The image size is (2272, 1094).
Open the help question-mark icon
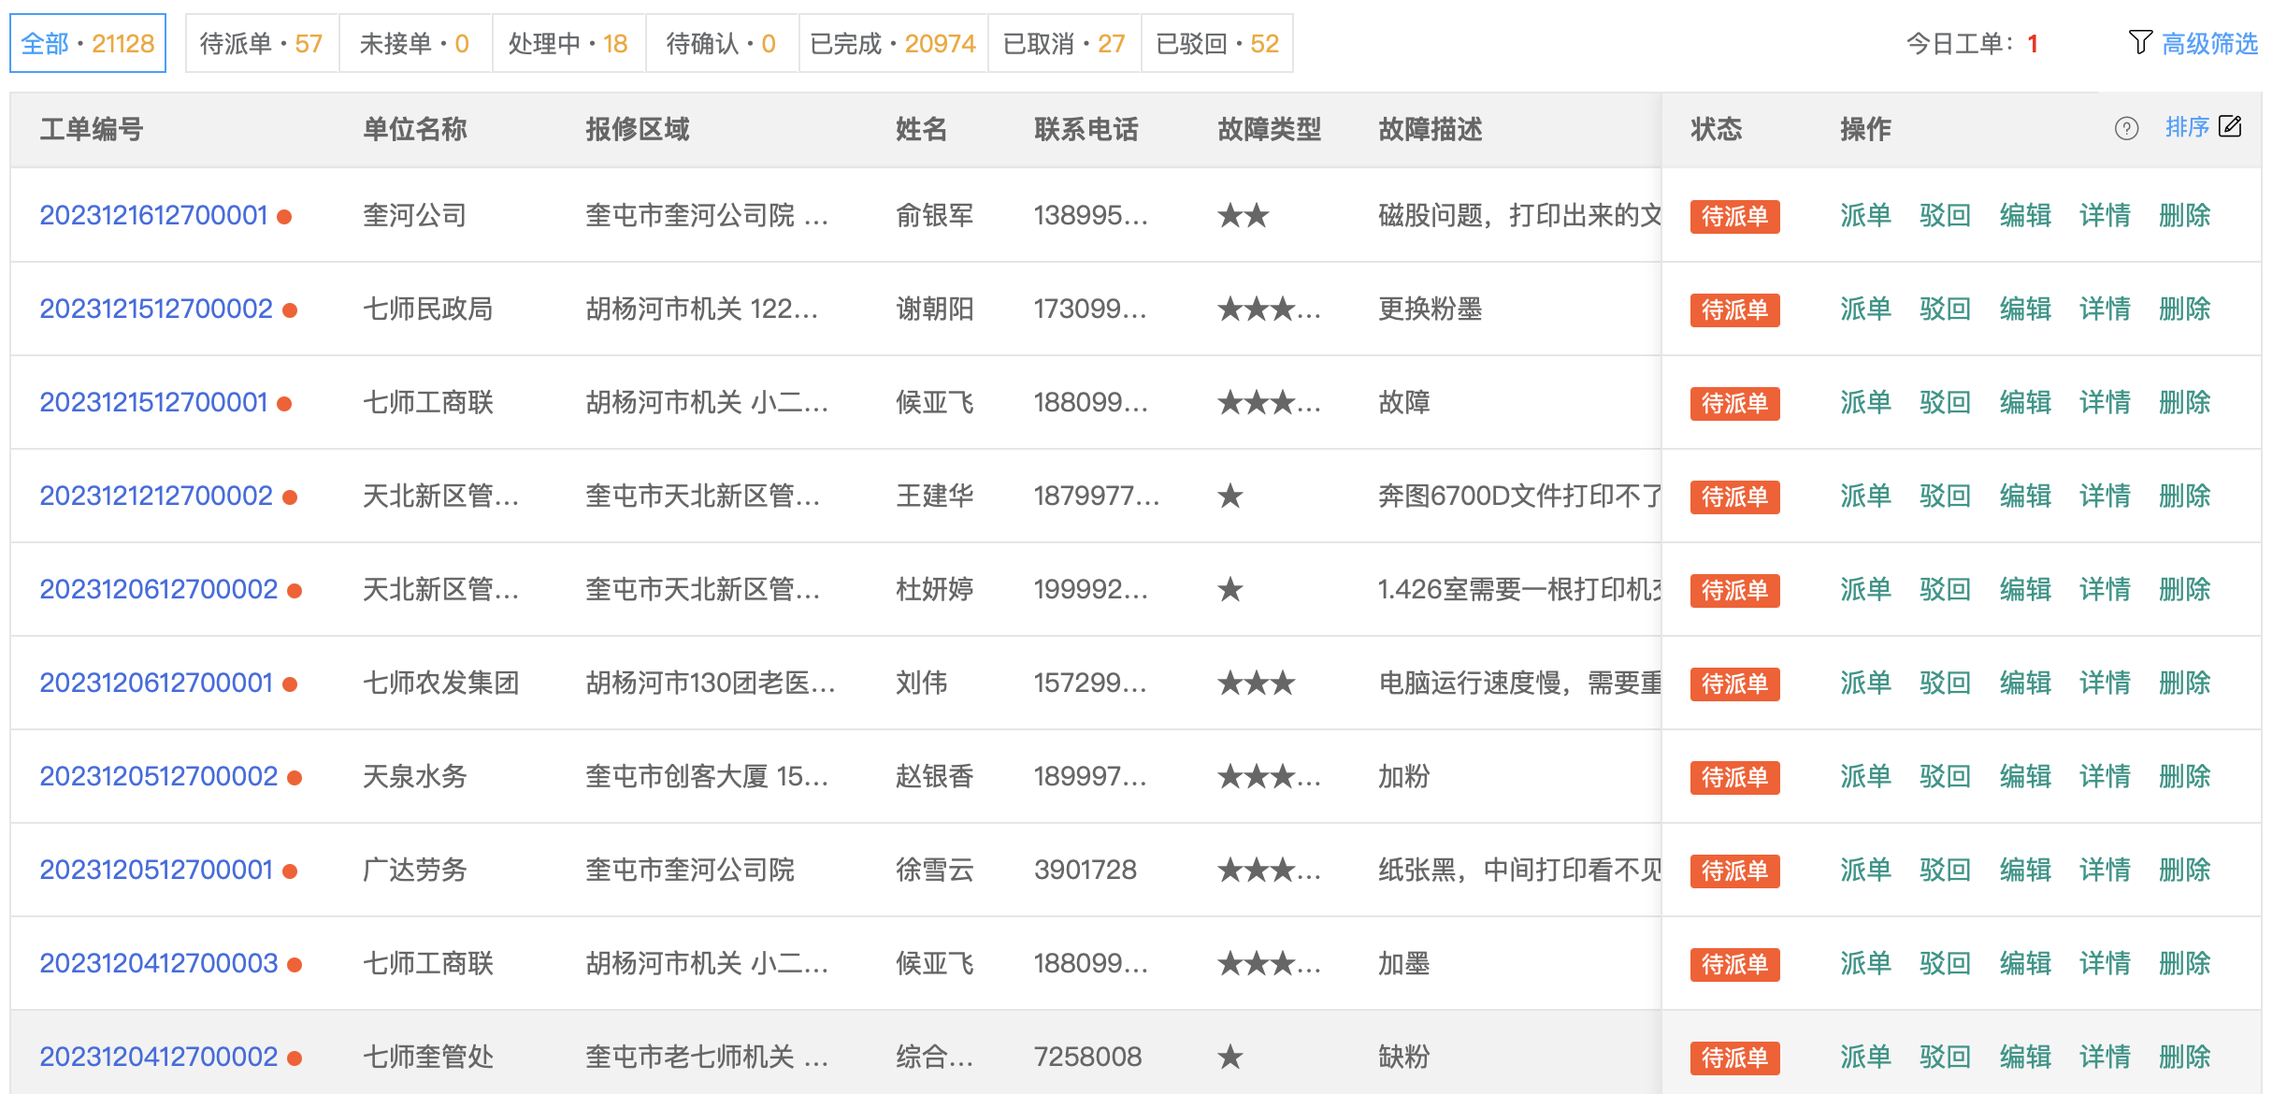[2126, 129]
